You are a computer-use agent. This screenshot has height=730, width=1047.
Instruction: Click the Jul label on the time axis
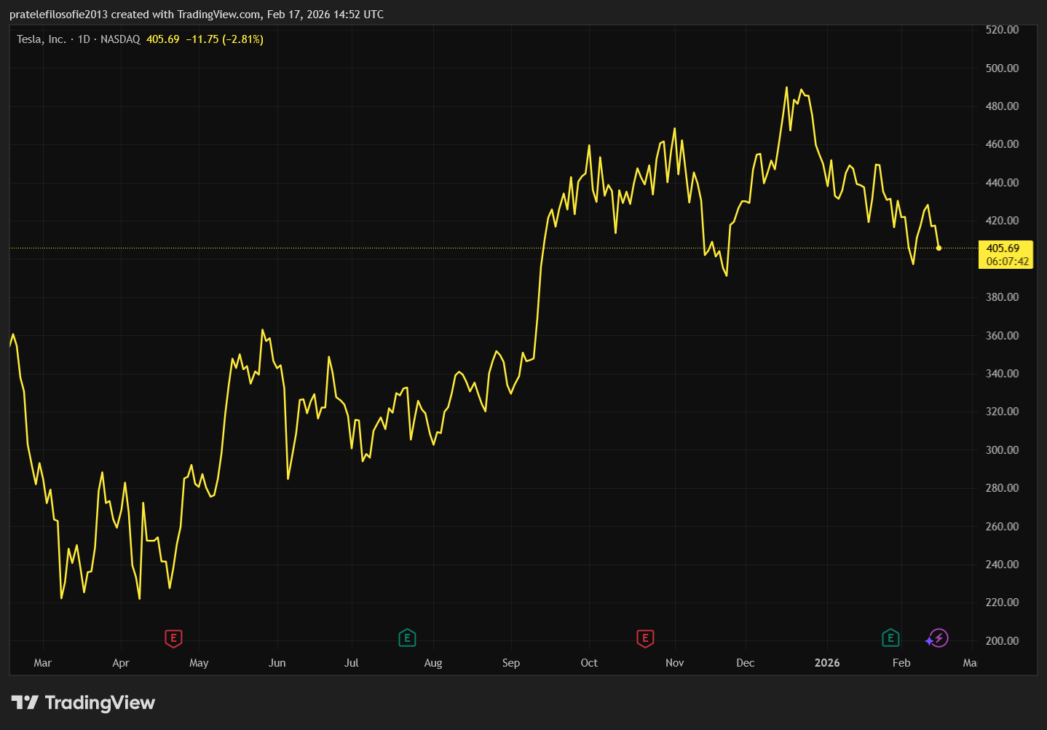pos(352,663)
